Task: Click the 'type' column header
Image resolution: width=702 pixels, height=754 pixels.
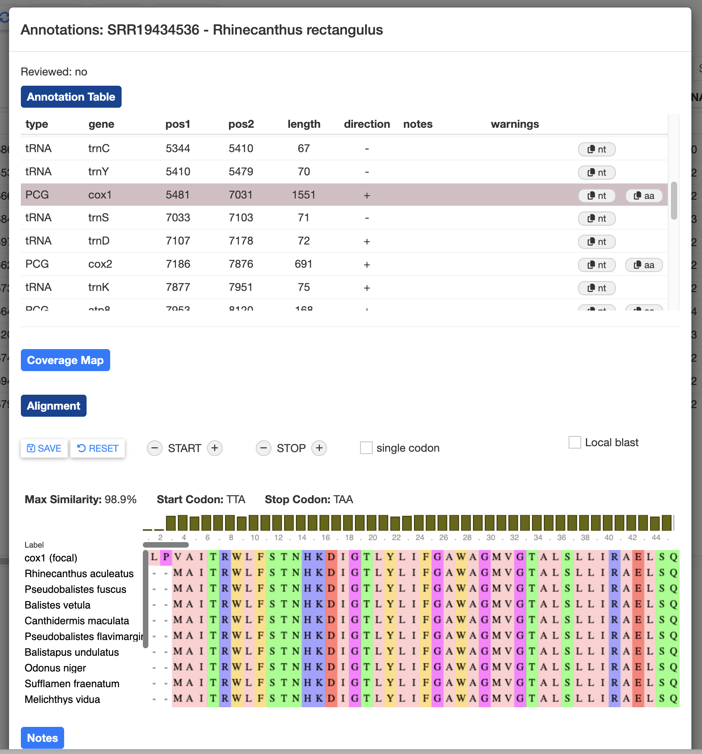Action: pos(37,124)
